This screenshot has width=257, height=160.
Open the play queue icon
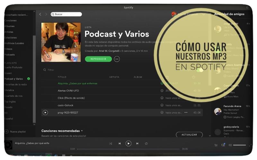(x=216, y=145)
